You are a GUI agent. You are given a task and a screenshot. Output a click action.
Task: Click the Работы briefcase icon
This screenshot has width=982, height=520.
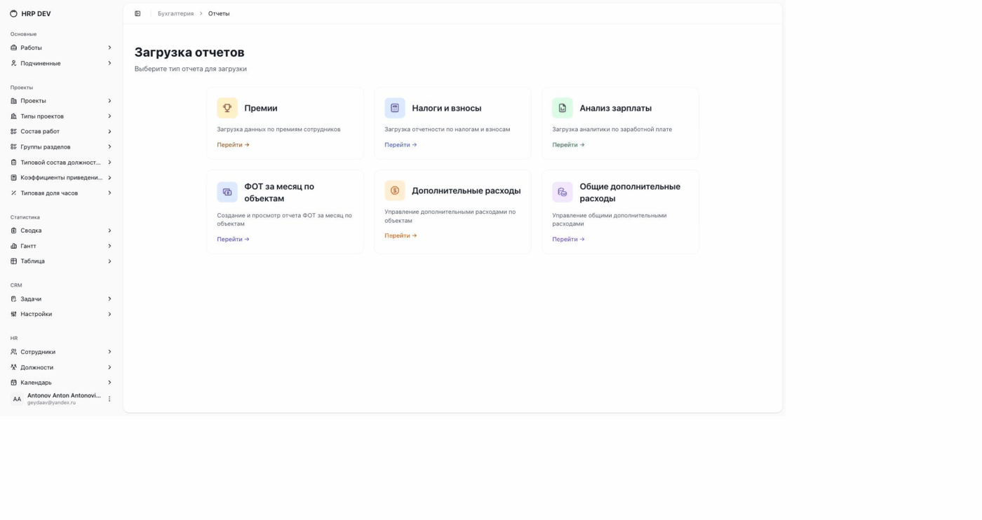pos(13,48)
